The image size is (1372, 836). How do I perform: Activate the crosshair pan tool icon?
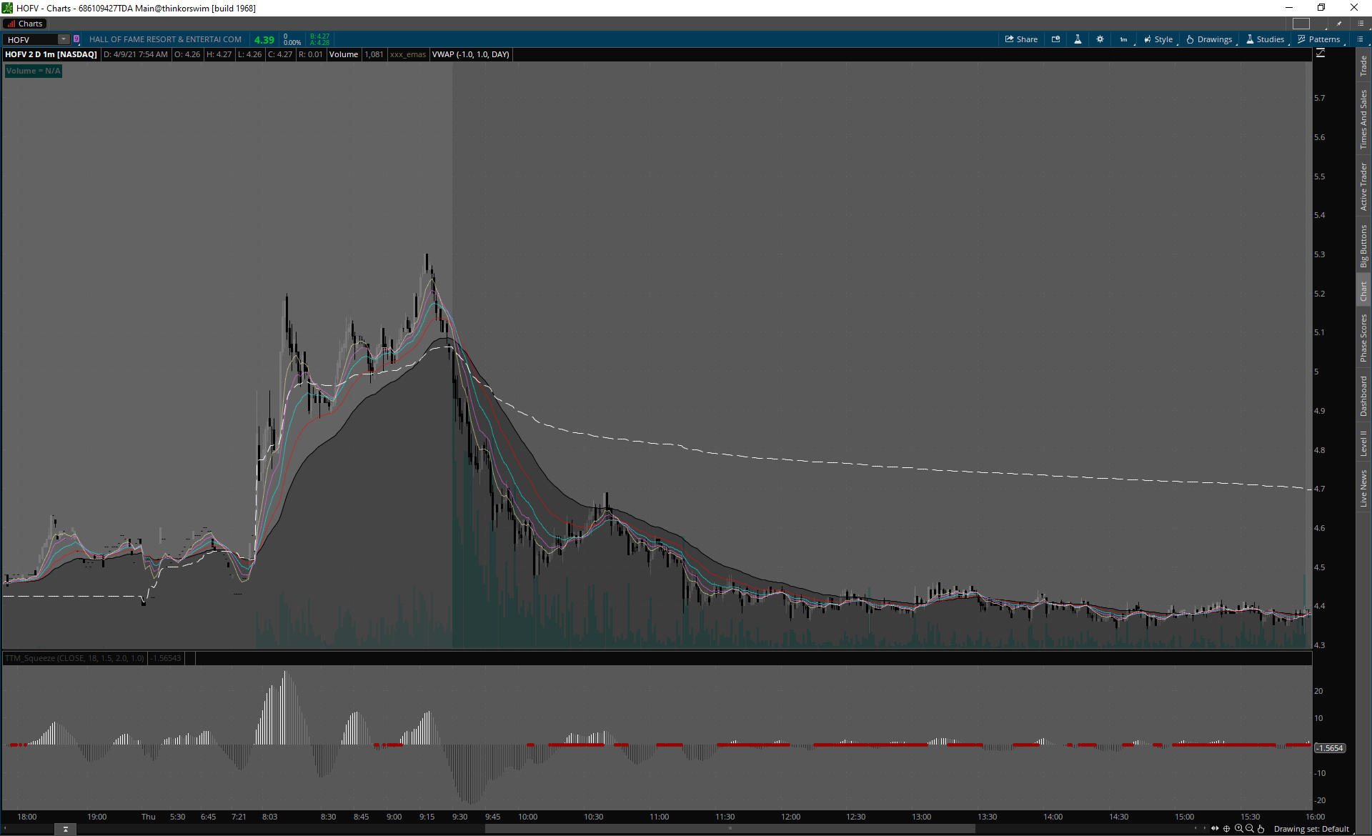[x=1227, y=829]
